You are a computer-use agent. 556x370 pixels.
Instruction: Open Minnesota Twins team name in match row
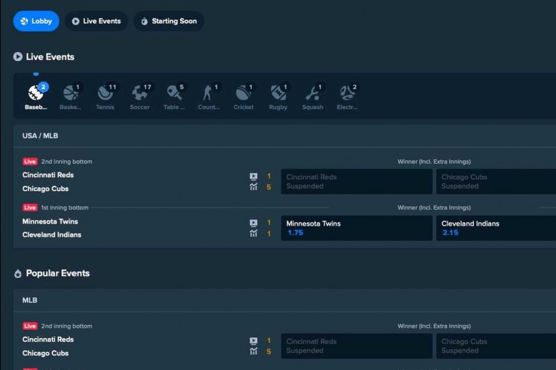point(50,221)
